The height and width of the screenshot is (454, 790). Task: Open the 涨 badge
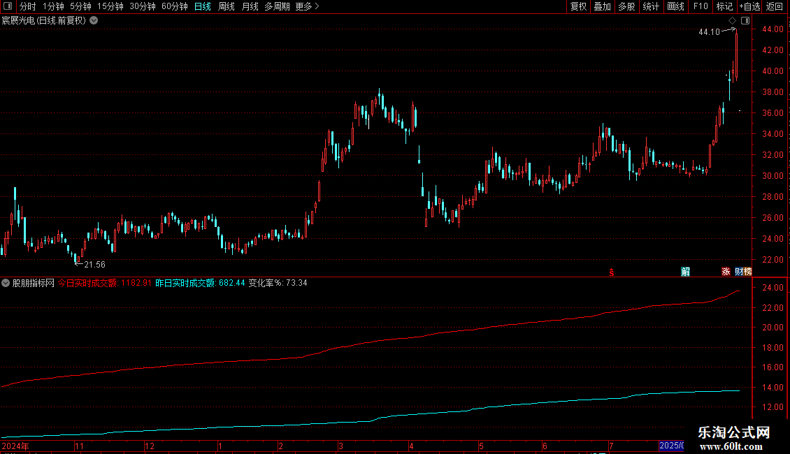726,272
